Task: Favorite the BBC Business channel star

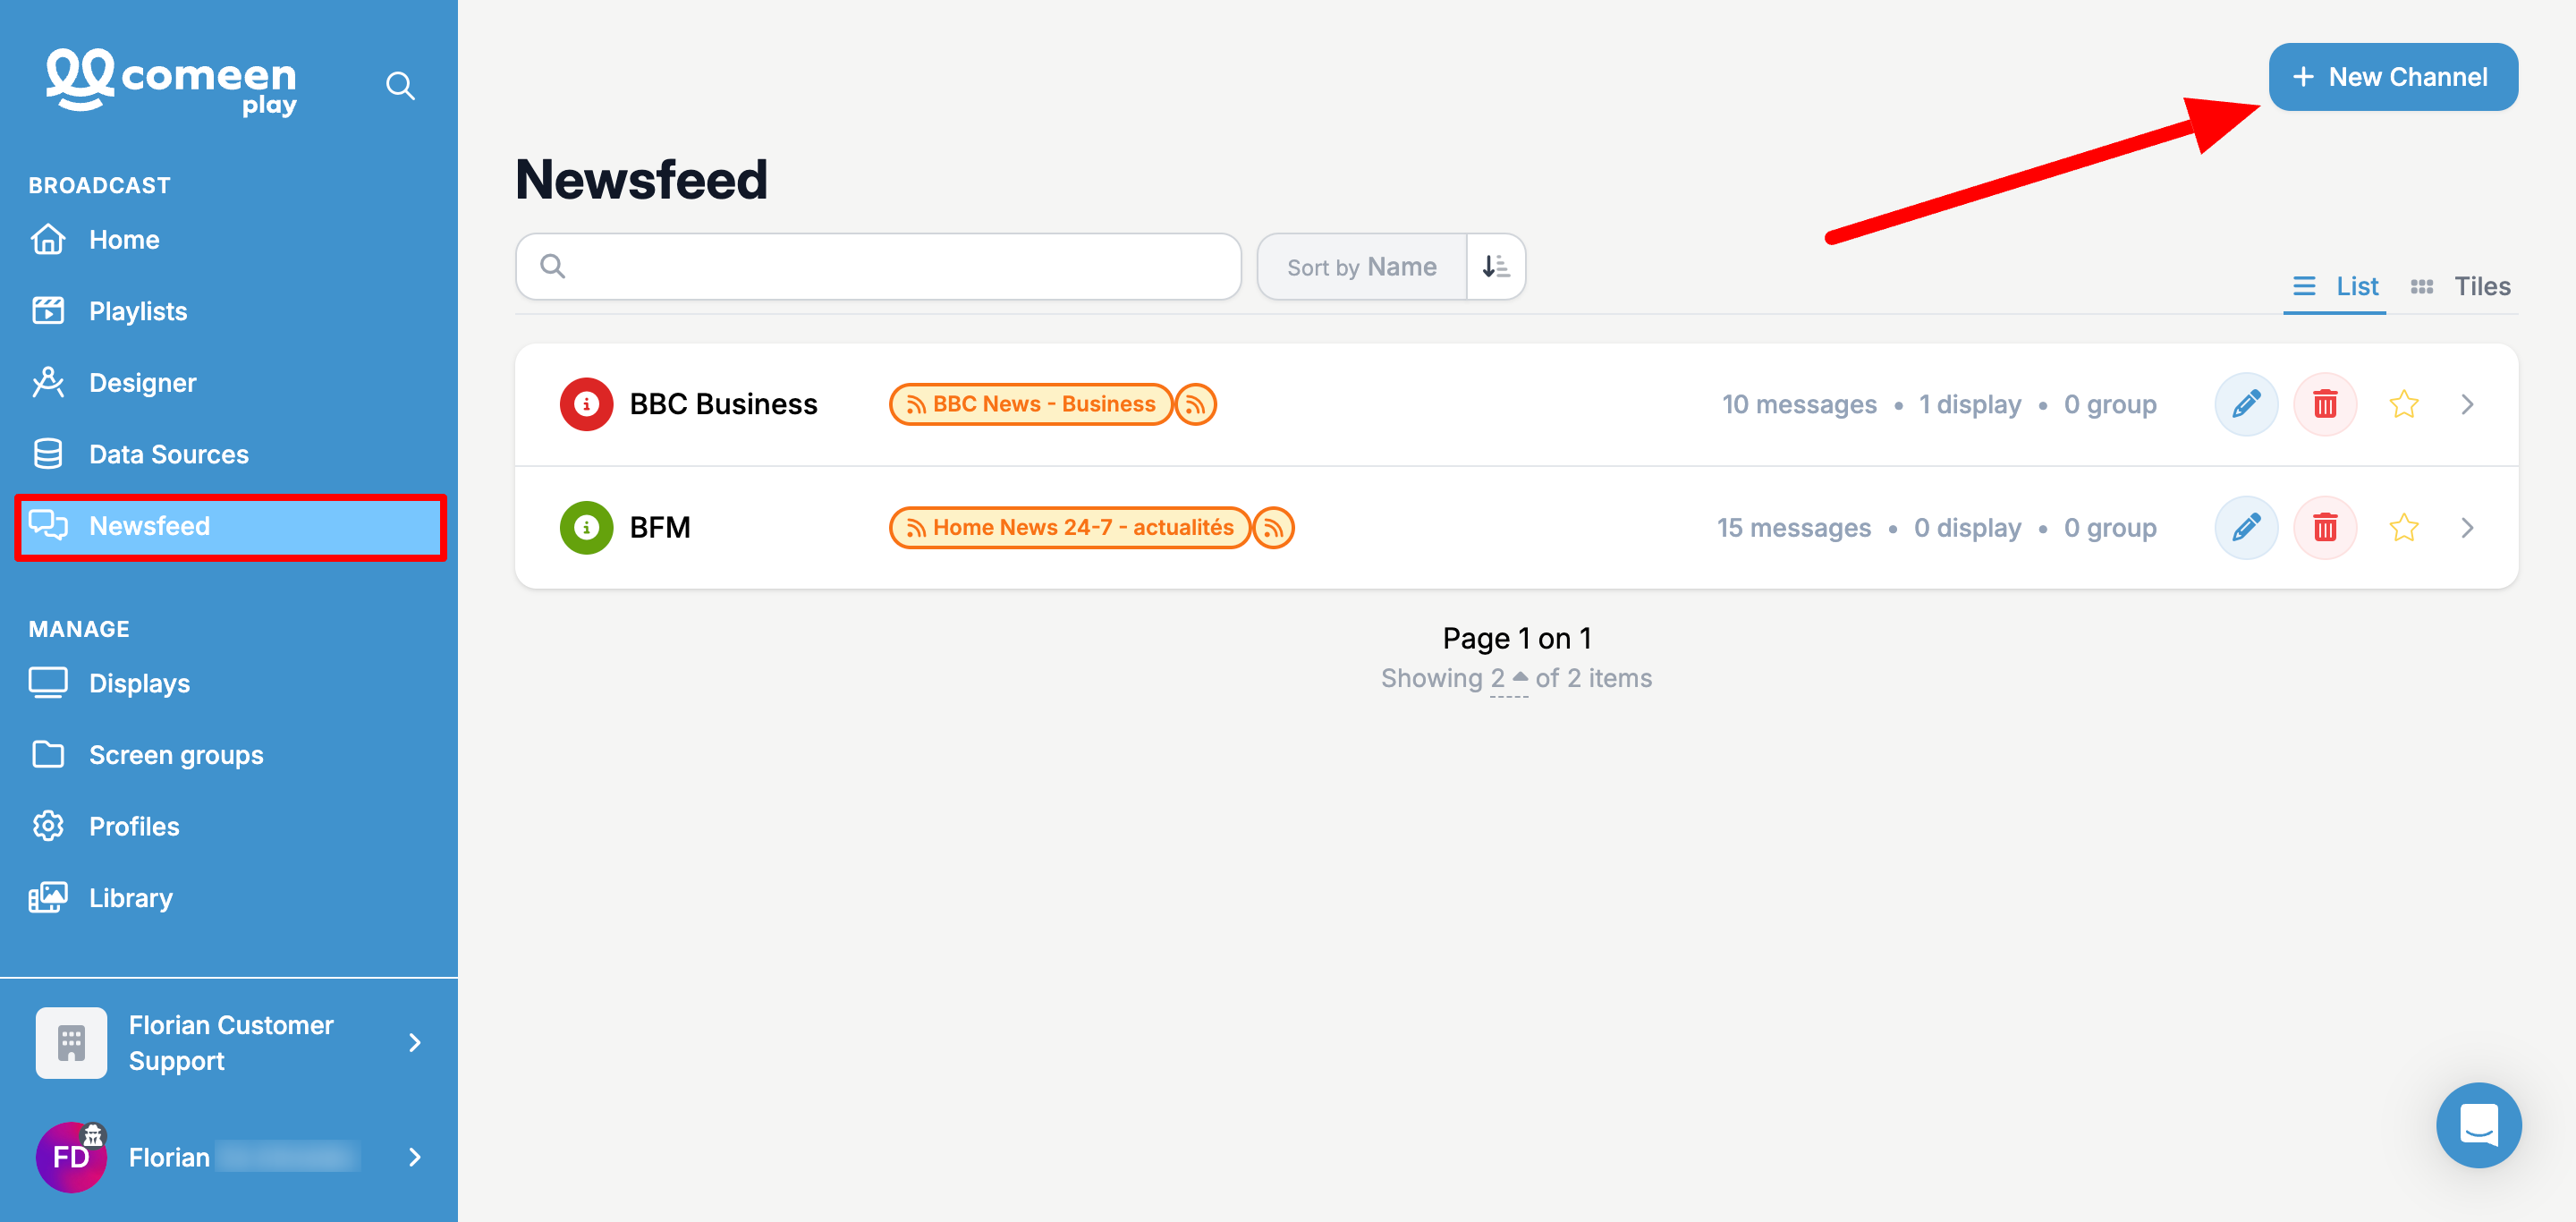Action: pyautogui.click(x=2403, y=405)
